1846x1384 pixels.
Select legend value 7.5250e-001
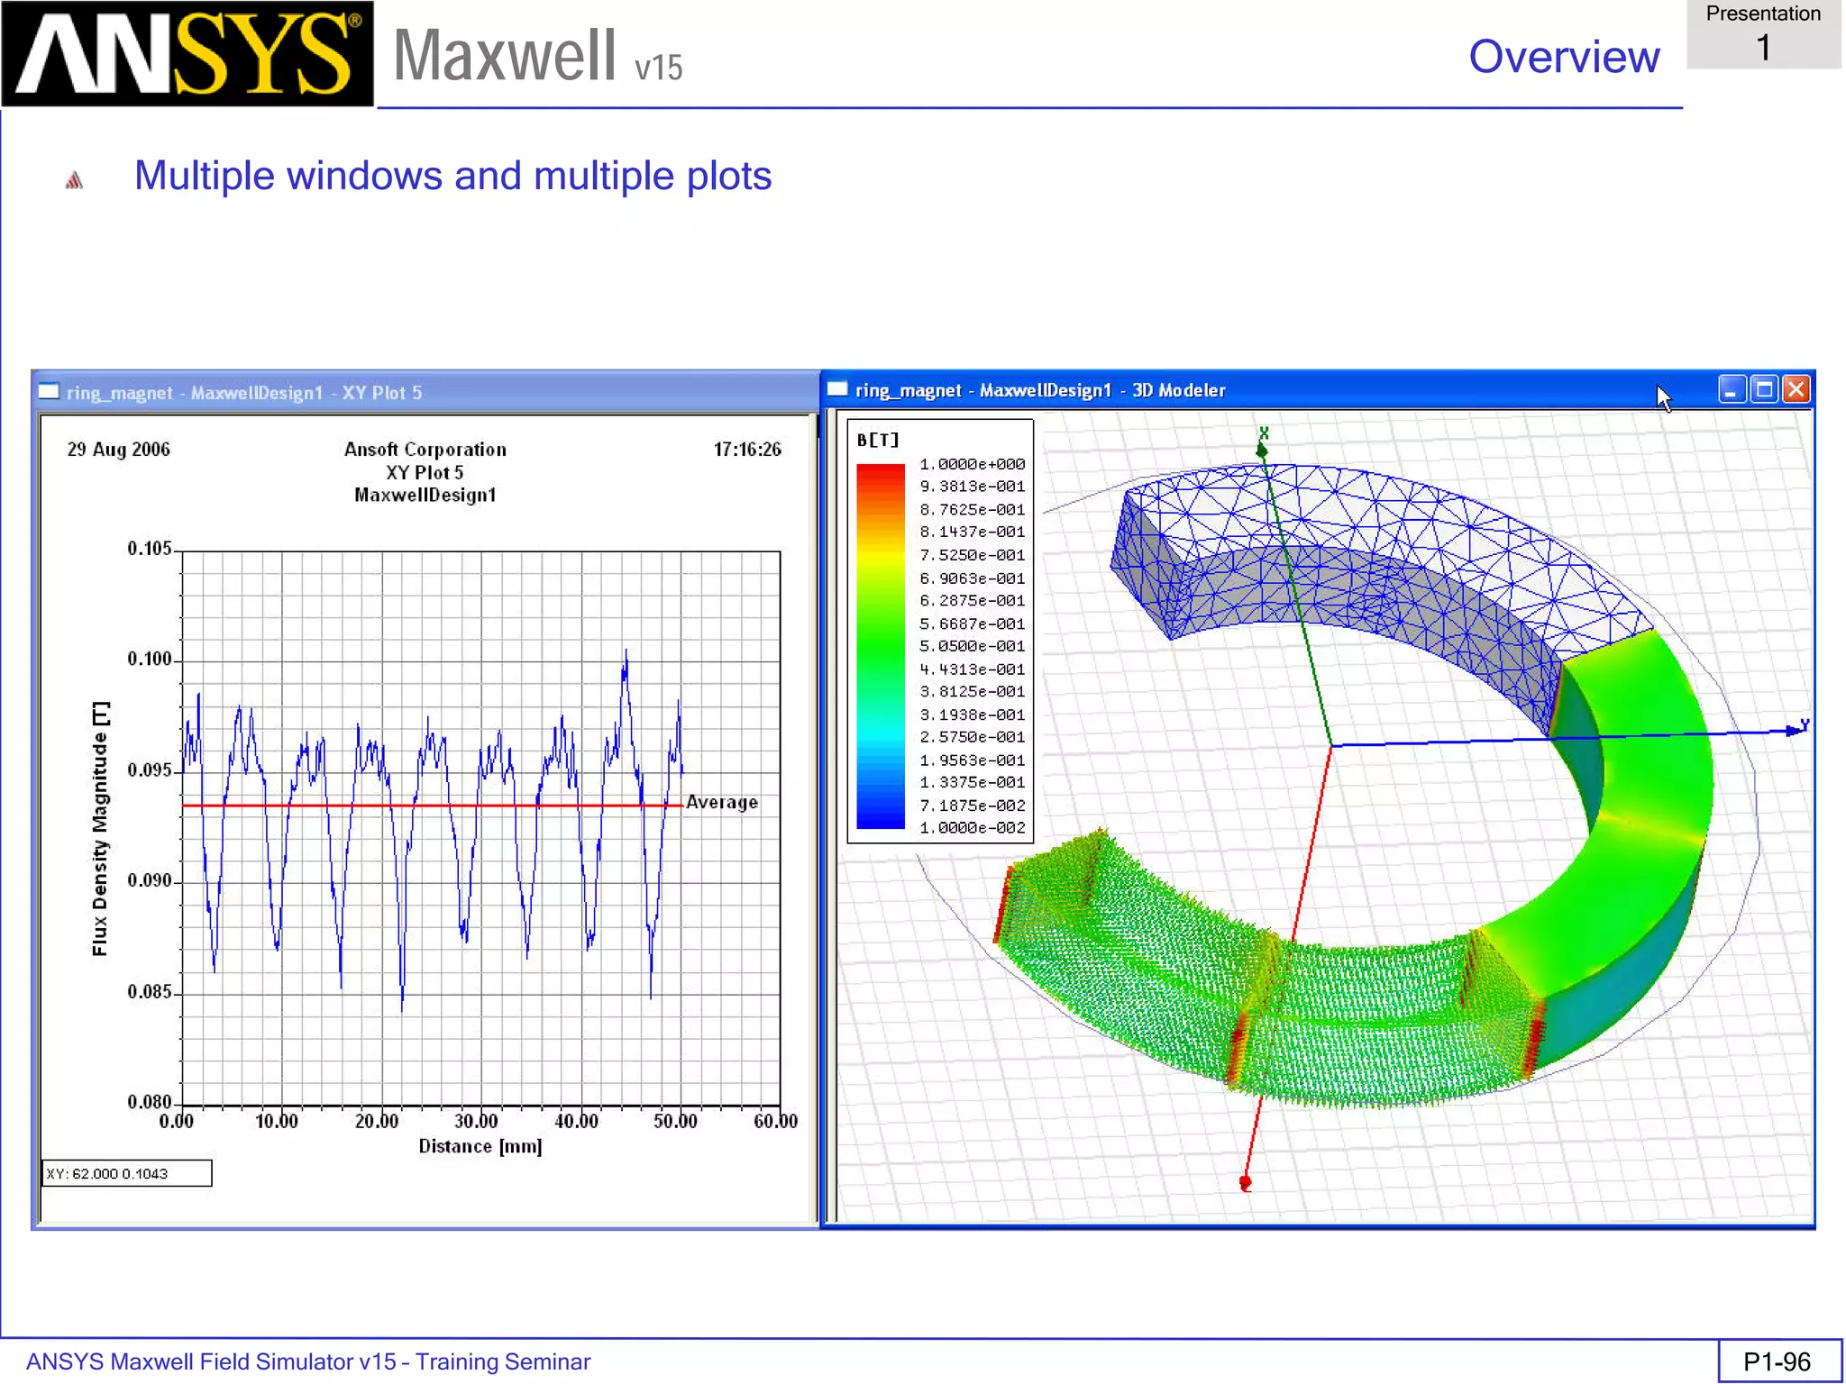972,555
